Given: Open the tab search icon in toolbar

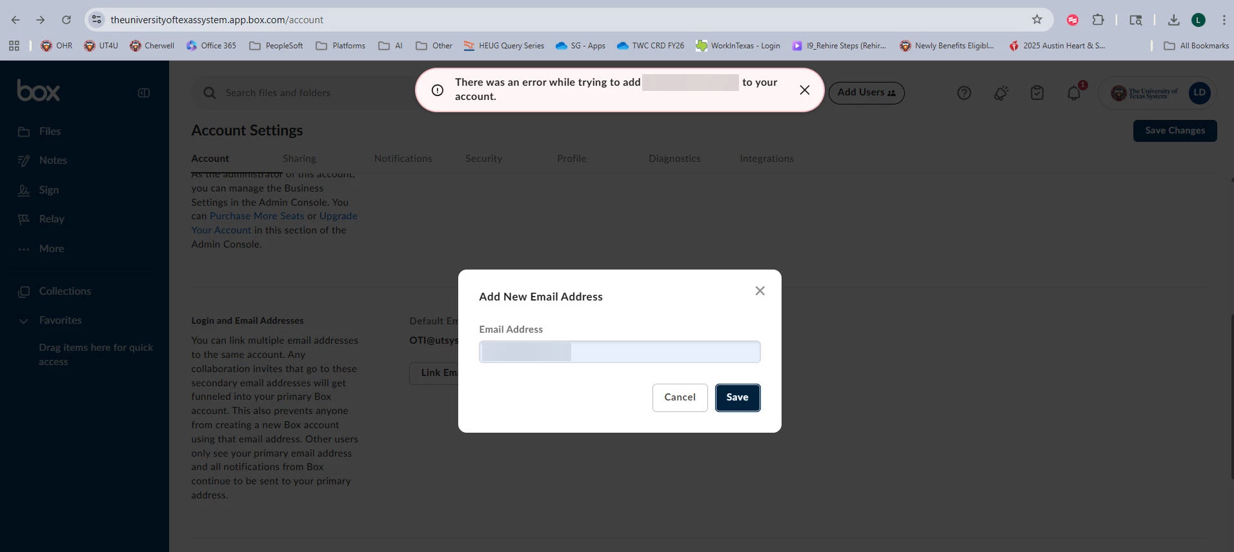Looking at the screenshot, I should pyautogui.click(x=1135, y=20).
